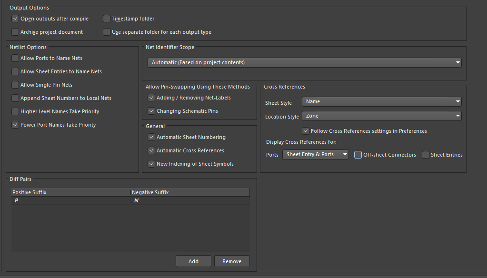Click Add button in Diff Pairs
This screenshot has width=487, height=278.
point(193,261)
